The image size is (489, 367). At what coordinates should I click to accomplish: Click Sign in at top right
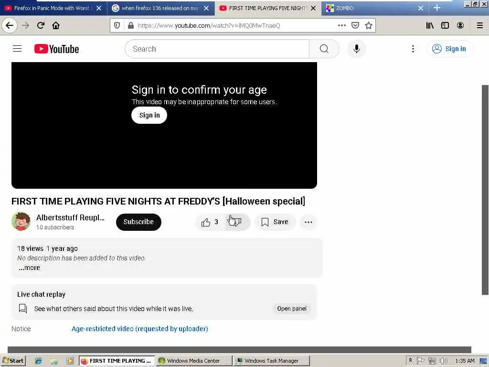click(449, 49)
